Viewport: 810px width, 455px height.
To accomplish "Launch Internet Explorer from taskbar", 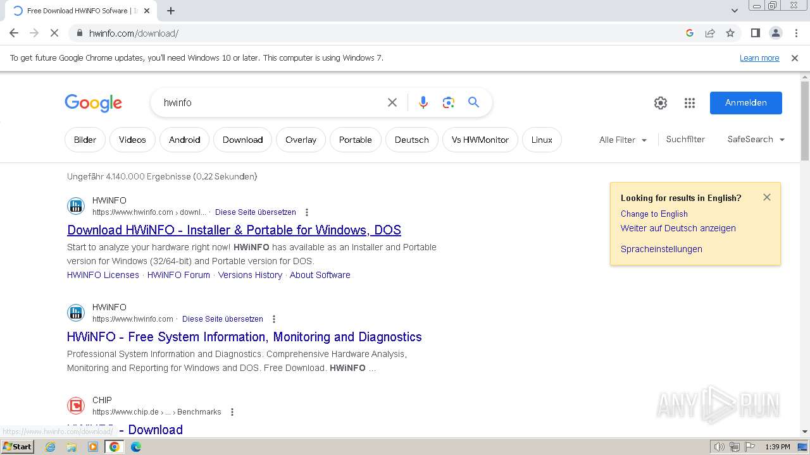I will pos(51,447).
